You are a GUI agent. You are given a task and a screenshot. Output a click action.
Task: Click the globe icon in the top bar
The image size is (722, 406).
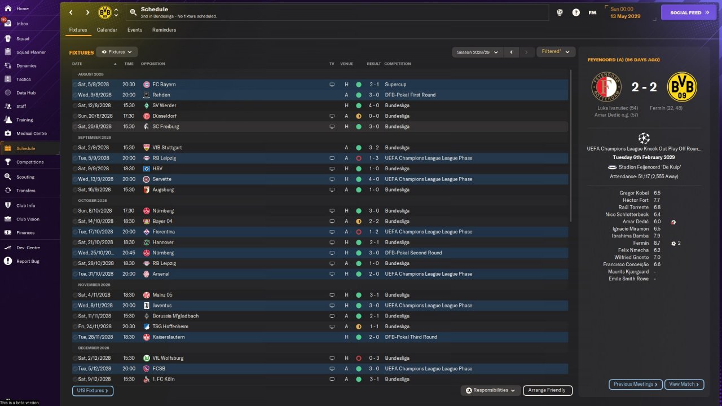[560, 12]
